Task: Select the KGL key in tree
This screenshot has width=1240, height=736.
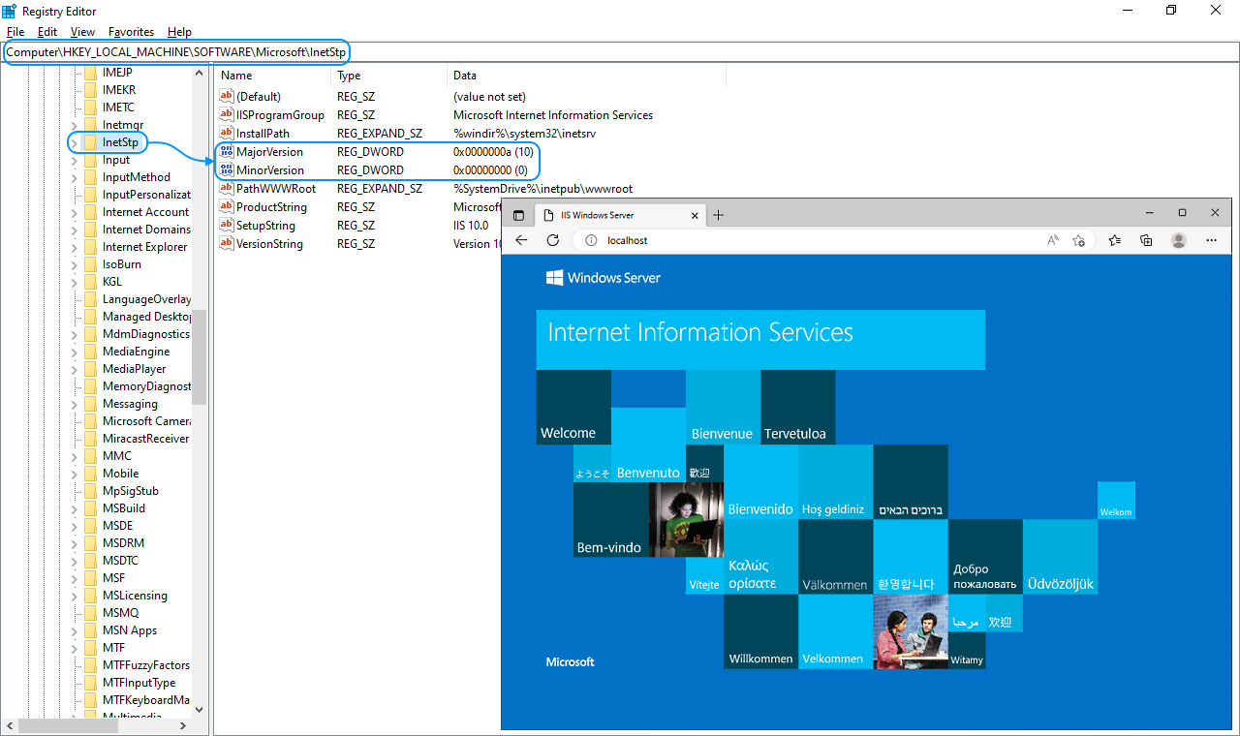Action: pyautogui.click(x=112, y=282)
